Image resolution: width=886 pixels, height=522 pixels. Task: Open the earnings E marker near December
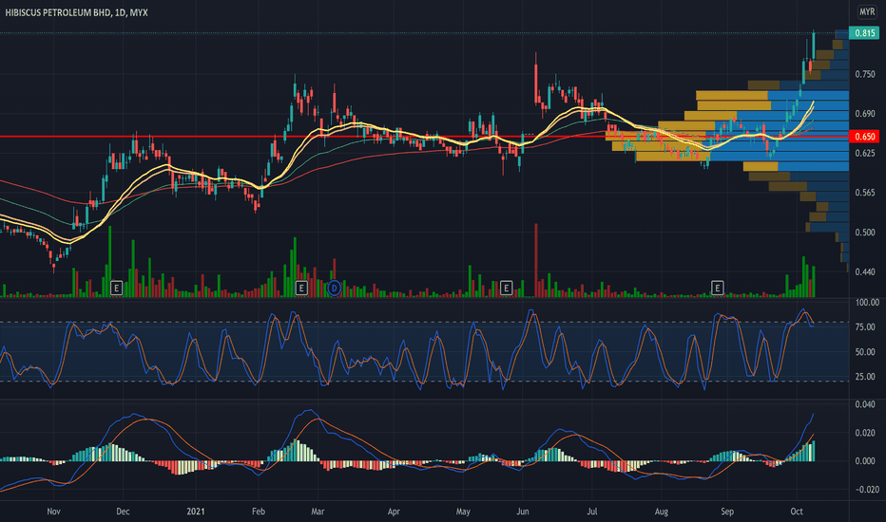[x=116, y=289]
